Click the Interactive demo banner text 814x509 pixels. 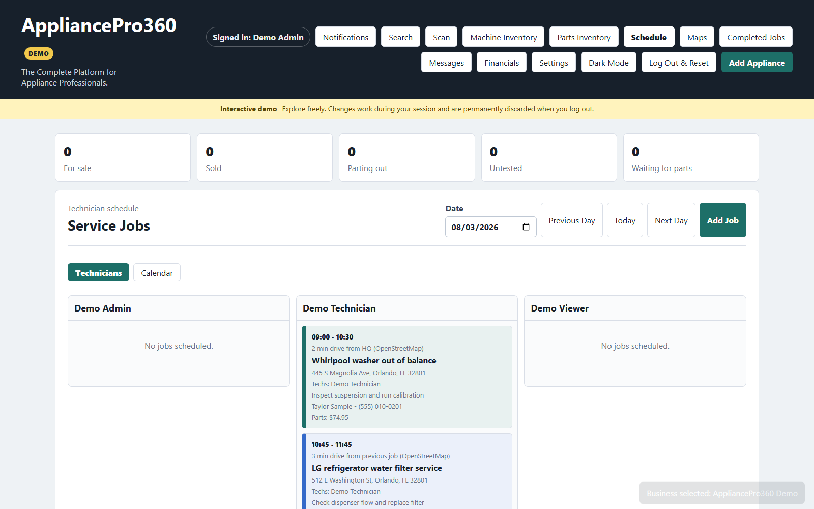pos(407,109)
